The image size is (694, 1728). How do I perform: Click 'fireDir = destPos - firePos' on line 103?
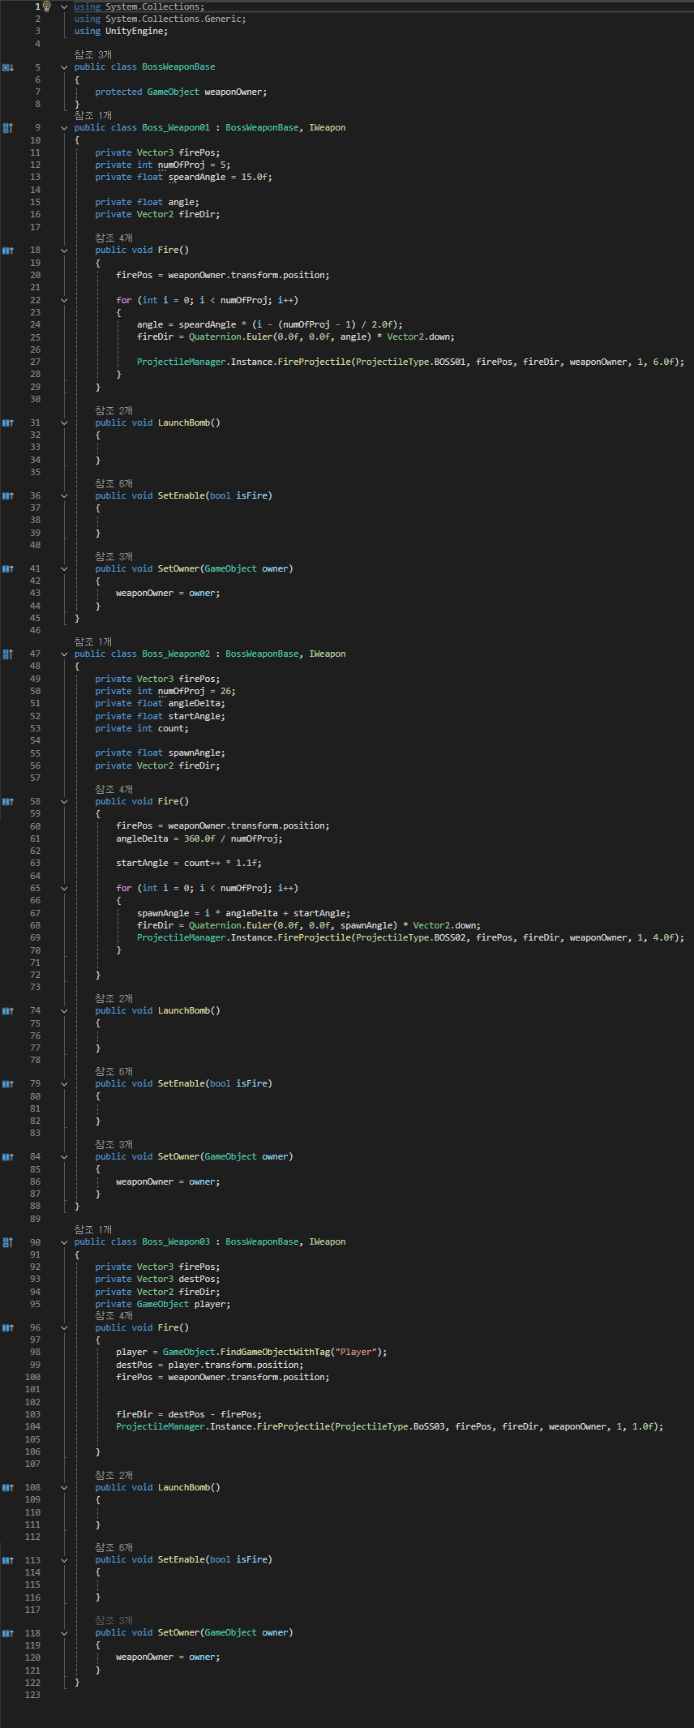[186, 1415]
